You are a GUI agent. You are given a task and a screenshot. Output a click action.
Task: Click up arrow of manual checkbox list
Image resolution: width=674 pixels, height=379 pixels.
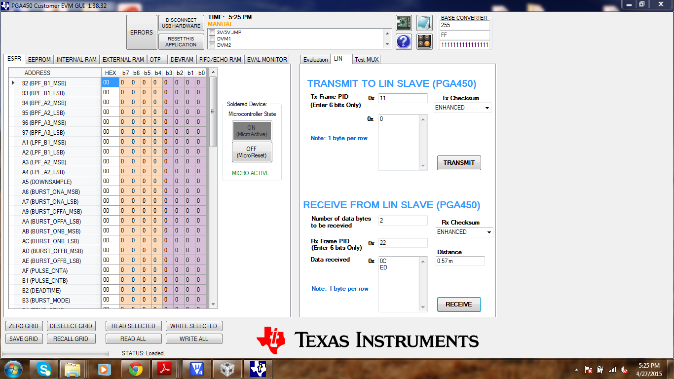pos(388,33)
